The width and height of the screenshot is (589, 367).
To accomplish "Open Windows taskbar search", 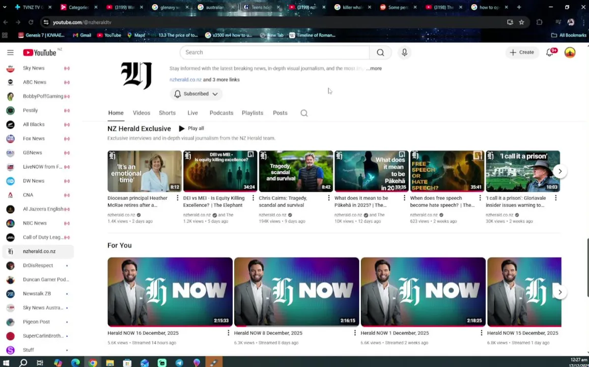I will [23, 362].
